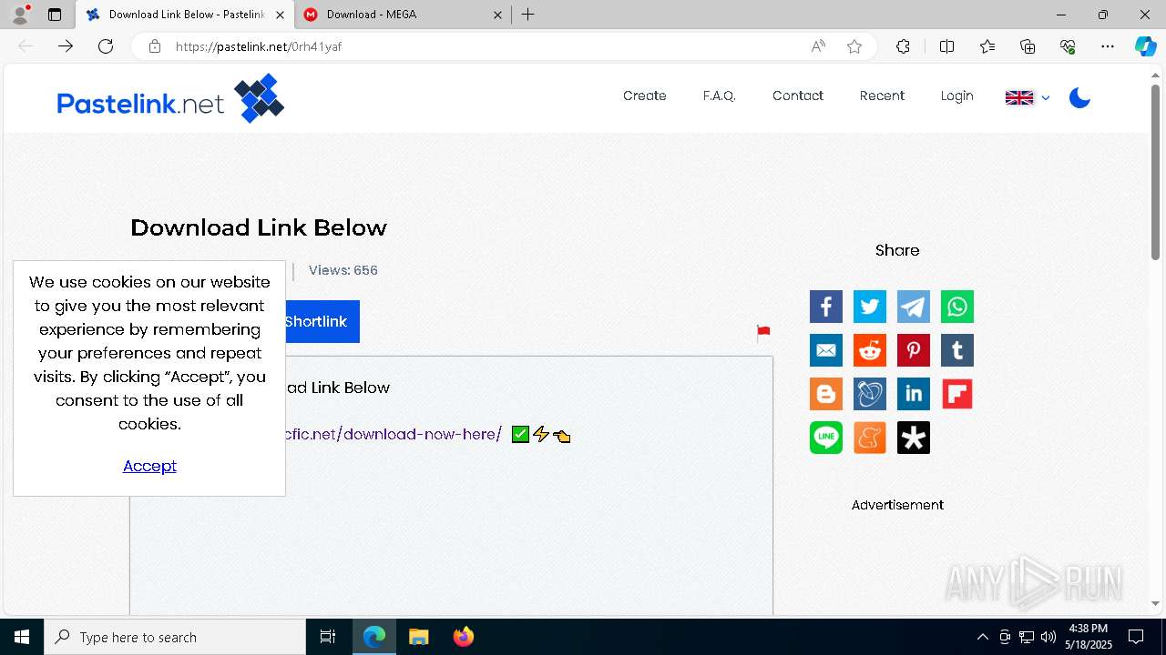Open Edge Copilot sidebar
1166x655 pixels.
tap(1145, 46)
